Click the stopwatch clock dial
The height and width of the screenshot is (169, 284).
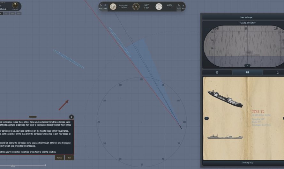pos(15,5)
